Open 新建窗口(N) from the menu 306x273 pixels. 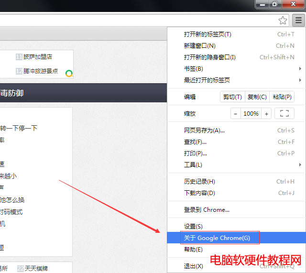pos(200,46)
